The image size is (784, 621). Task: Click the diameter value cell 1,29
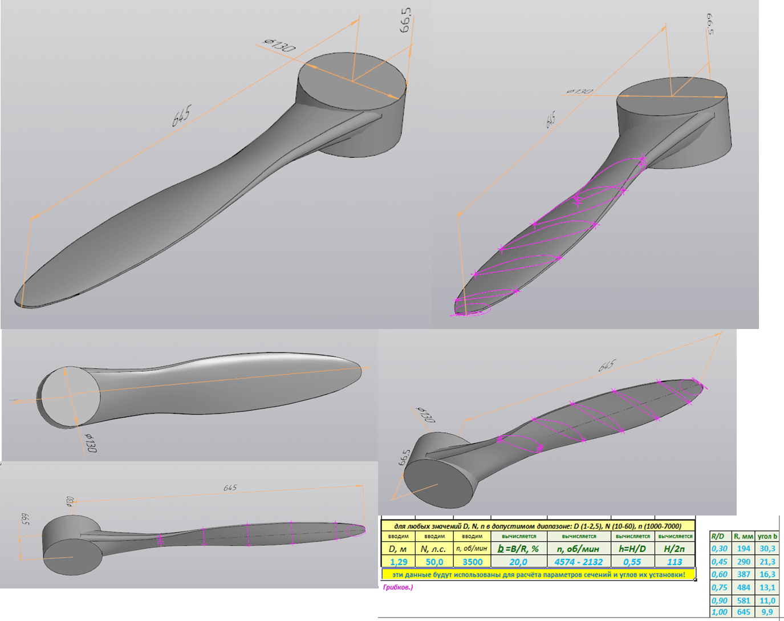398,562
